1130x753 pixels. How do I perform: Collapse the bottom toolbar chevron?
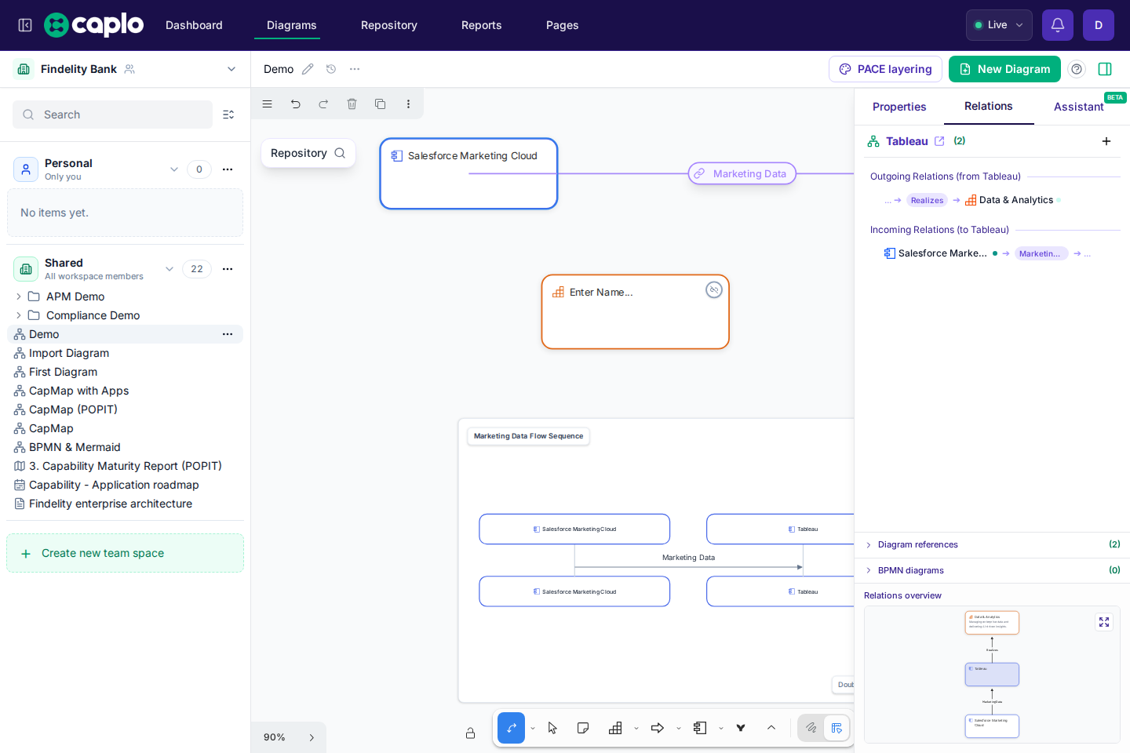pyautogui.click(x=771, y=728)
